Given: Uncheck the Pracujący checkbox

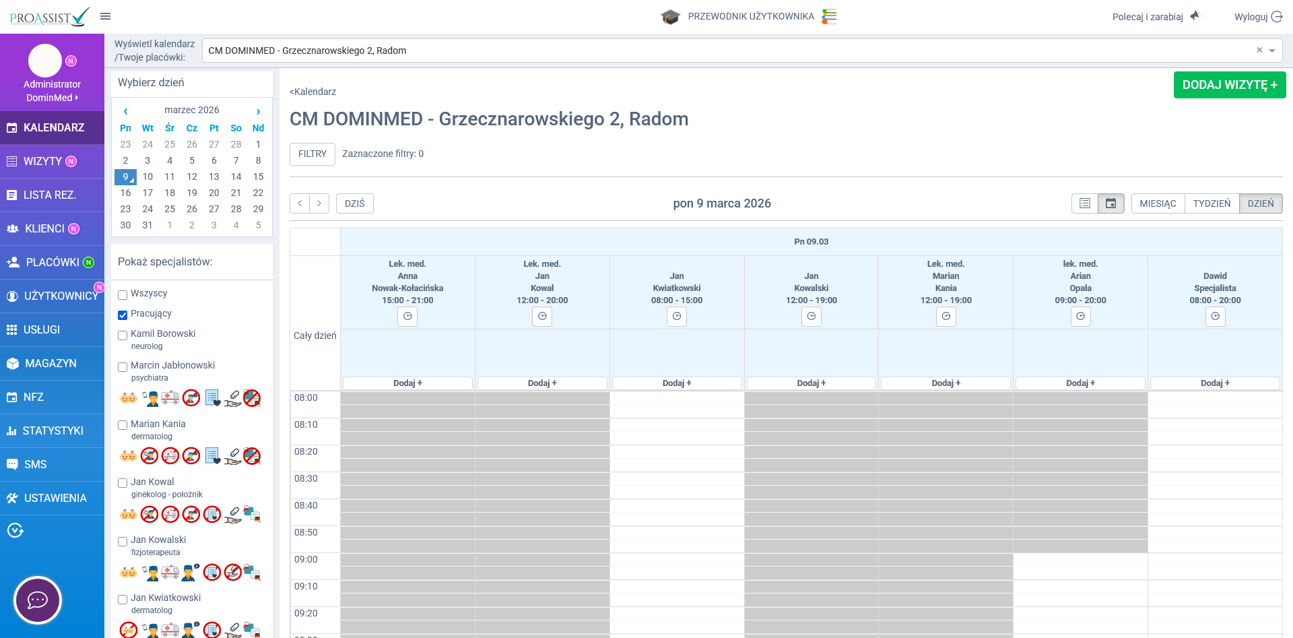Looking at the screenshot, I should tap(123, 315).
